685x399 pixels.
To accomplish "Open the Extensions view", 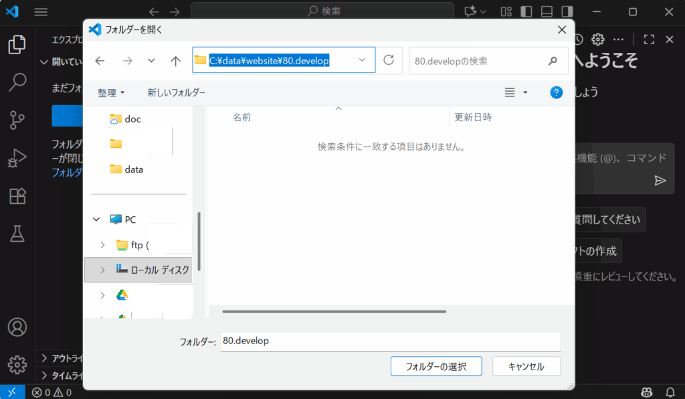I will 17,196.
